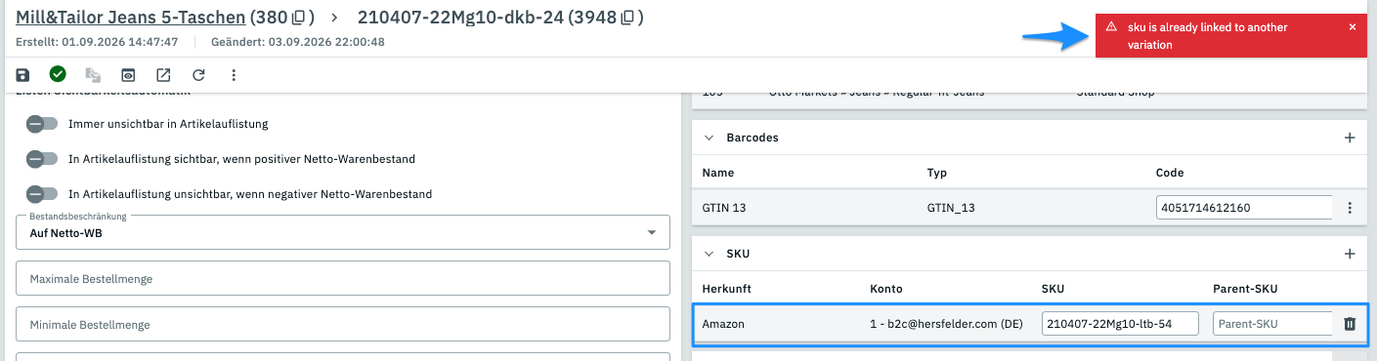
Task: Collapse the Barcodes section
Action: click(710, 138)
